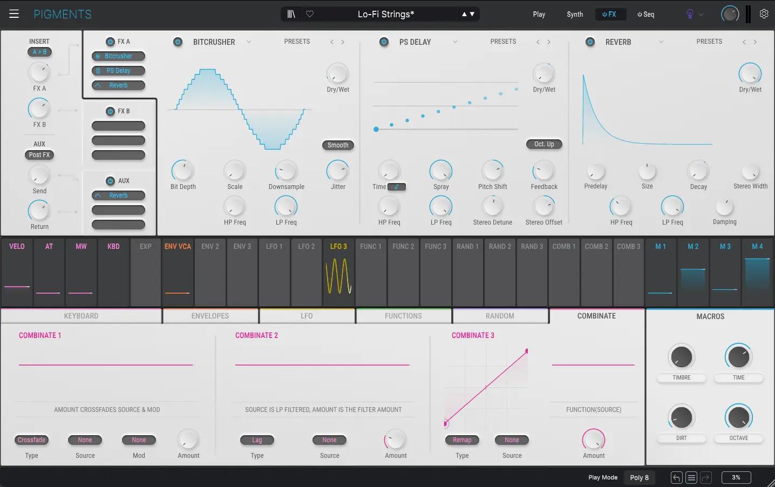Click the tempo sync note icon beside Time

coord(397,187)
